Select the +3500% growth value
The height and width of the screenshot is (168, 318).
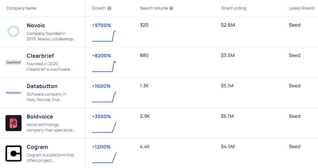102,116
